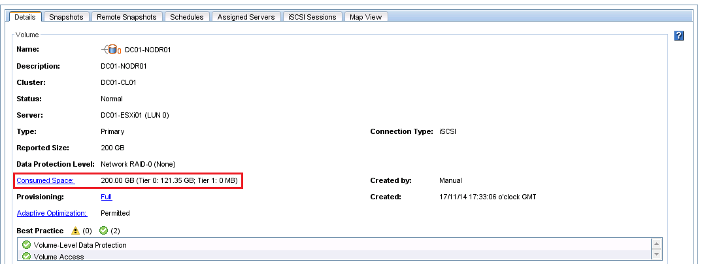Click green check icon for Volume-Level Data Protection
702x264 pixels.
(26, 245)
